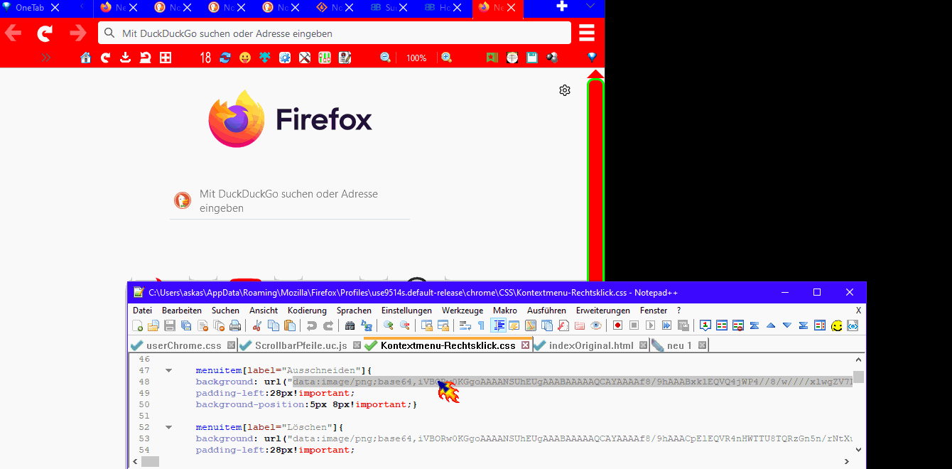Switch to the neu 1 tab
Screen dimensions: 952x469
point(679,345)
